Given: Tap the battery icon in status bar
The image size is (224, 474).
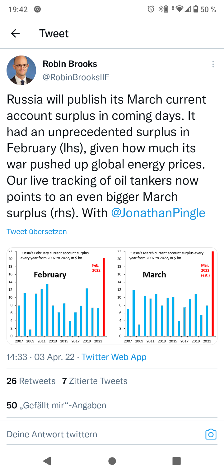Looking at the screenshot, I should 196,9.
